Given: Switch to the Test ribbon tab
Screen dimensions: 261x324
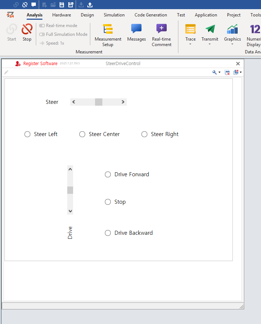Looking at the screenshot, I should click(181, 15).
